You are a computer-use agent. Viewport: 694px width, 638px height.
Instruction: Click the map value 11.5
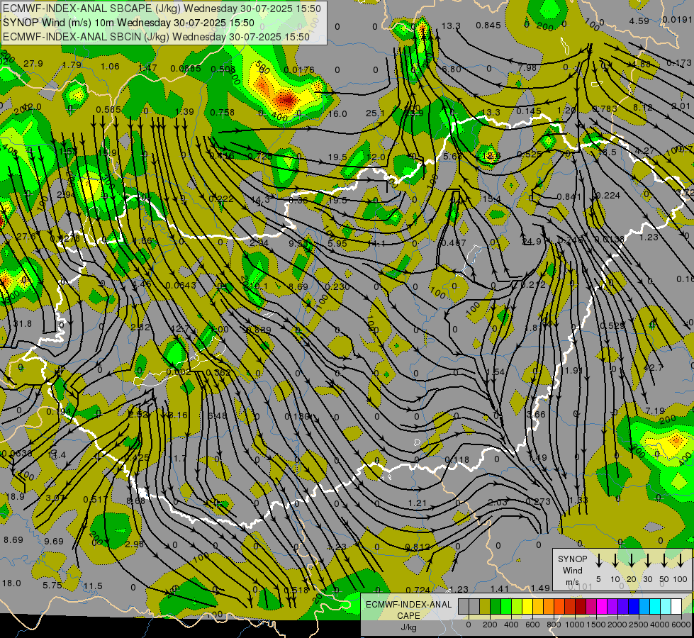(x=93, y=586)
